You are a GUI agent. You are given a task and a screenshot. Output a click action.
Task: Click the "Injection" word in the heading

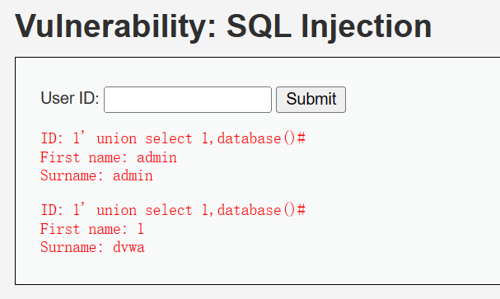click(x=366, y=27)
